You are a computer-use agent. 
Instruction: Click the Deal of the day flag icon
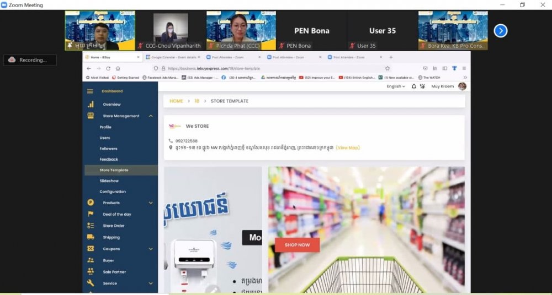pos(91,214)
